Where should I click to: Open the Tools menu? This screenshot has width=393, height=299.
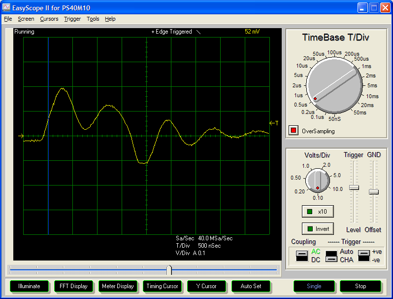coord(93,19)
